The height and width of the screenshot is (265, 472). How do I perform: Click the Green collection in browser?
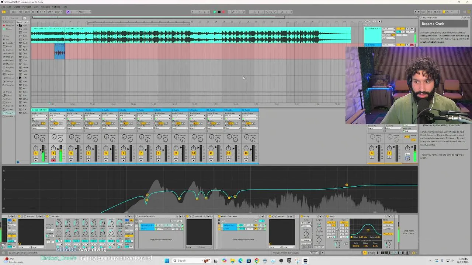click(8, 29)
